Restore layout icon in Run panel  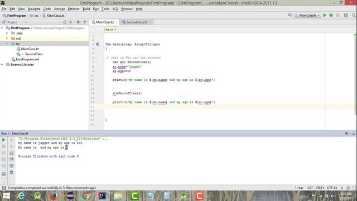pos(4,174)
